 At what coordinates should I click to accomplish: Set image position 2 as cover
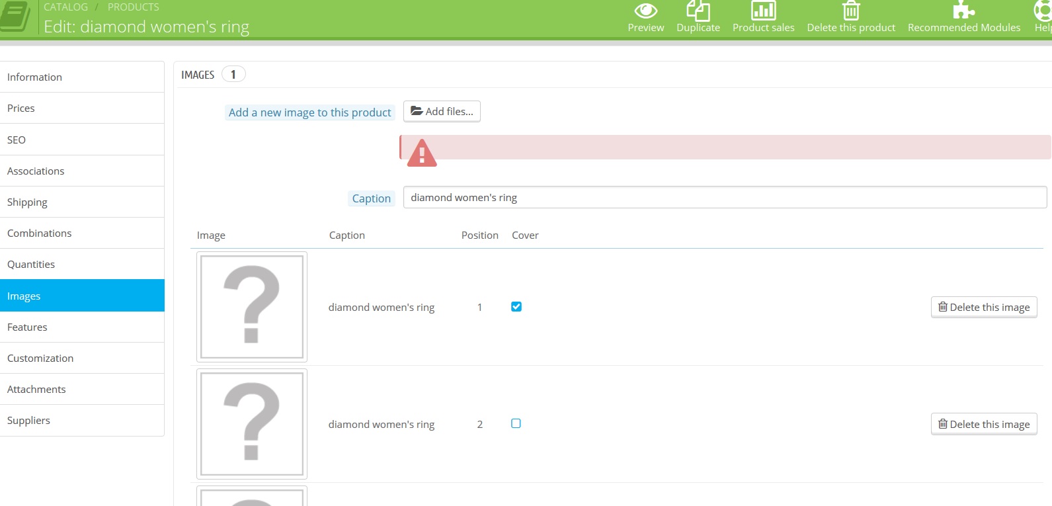(x=516, y=424)
